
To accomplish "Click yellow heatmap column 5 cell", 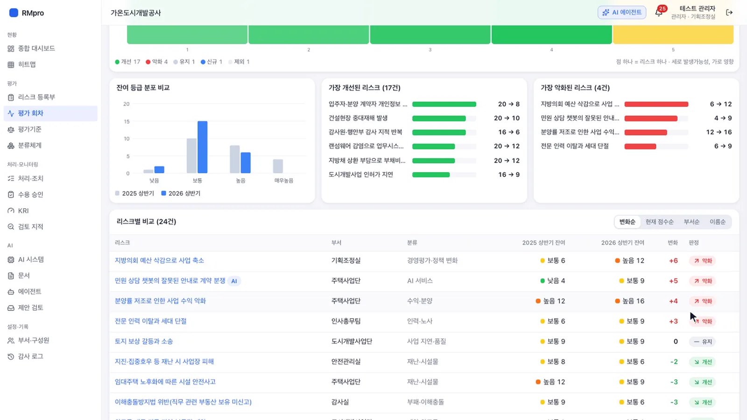I will pos(673,35).
